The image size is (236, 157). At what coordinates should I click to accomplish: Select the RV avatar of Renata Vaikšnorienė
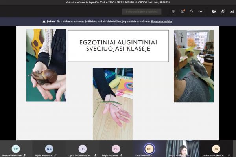click(16, 149)
